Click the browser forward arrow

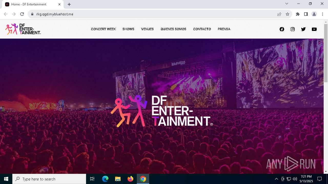pos(14,14)
